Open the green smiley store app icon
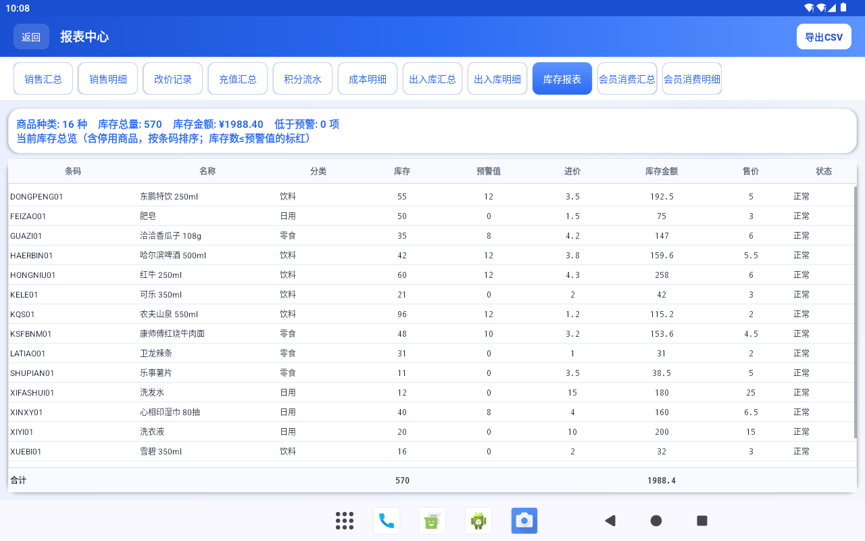The image size is (865, 541). 432,521
